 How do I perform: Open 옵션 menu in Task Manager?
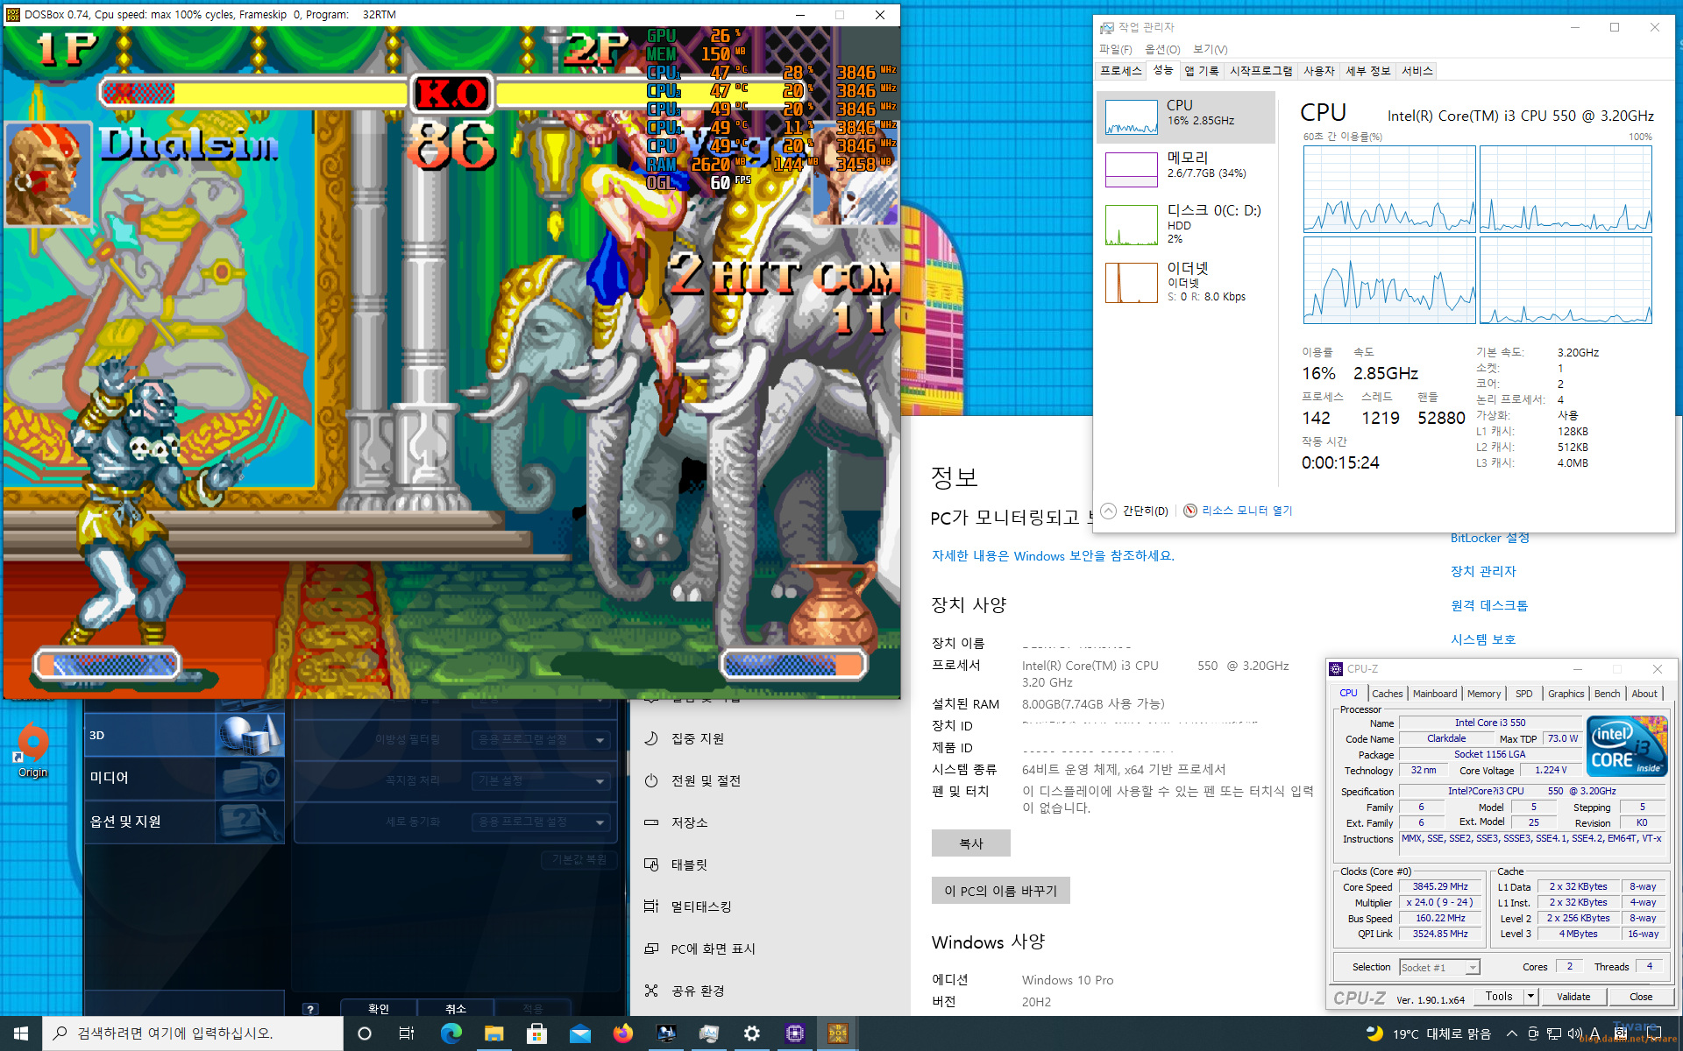(1161, 49)
